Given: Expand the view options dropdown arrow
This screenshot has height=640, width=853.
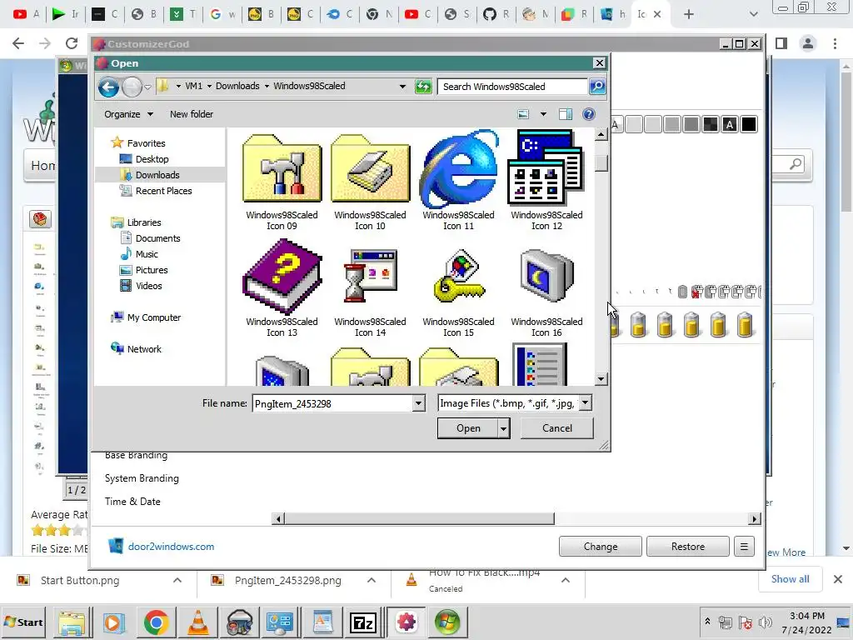Looking at the screenshot, I should click(x=543, y=114).
